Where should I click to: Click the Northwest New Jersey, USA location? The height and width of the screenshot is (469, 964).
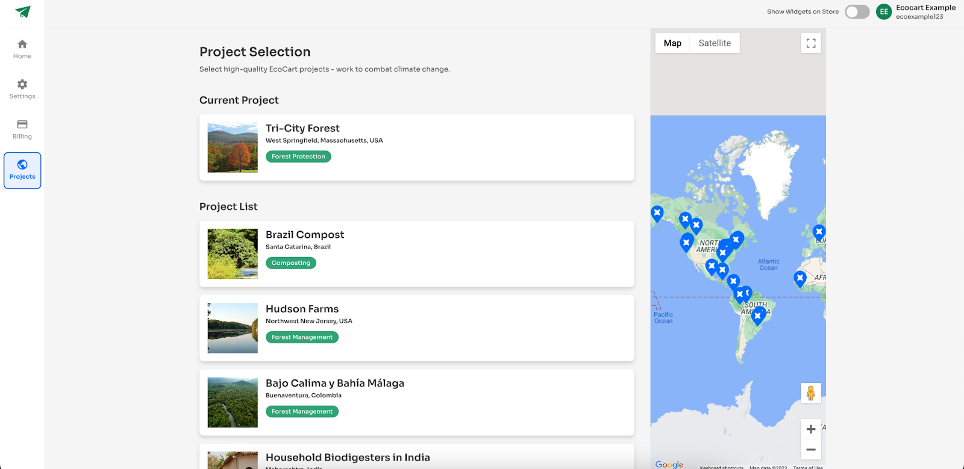(x=309, y=321)
